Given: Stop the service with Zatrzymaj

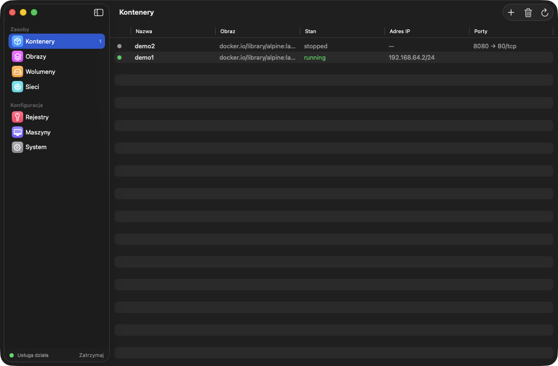Looking at the screenshot, I should (x=91, y=355).
